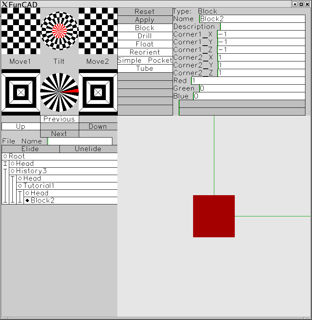
Task: Choose the Block operation
Action: pyautogui.click(x=145, y=28)
